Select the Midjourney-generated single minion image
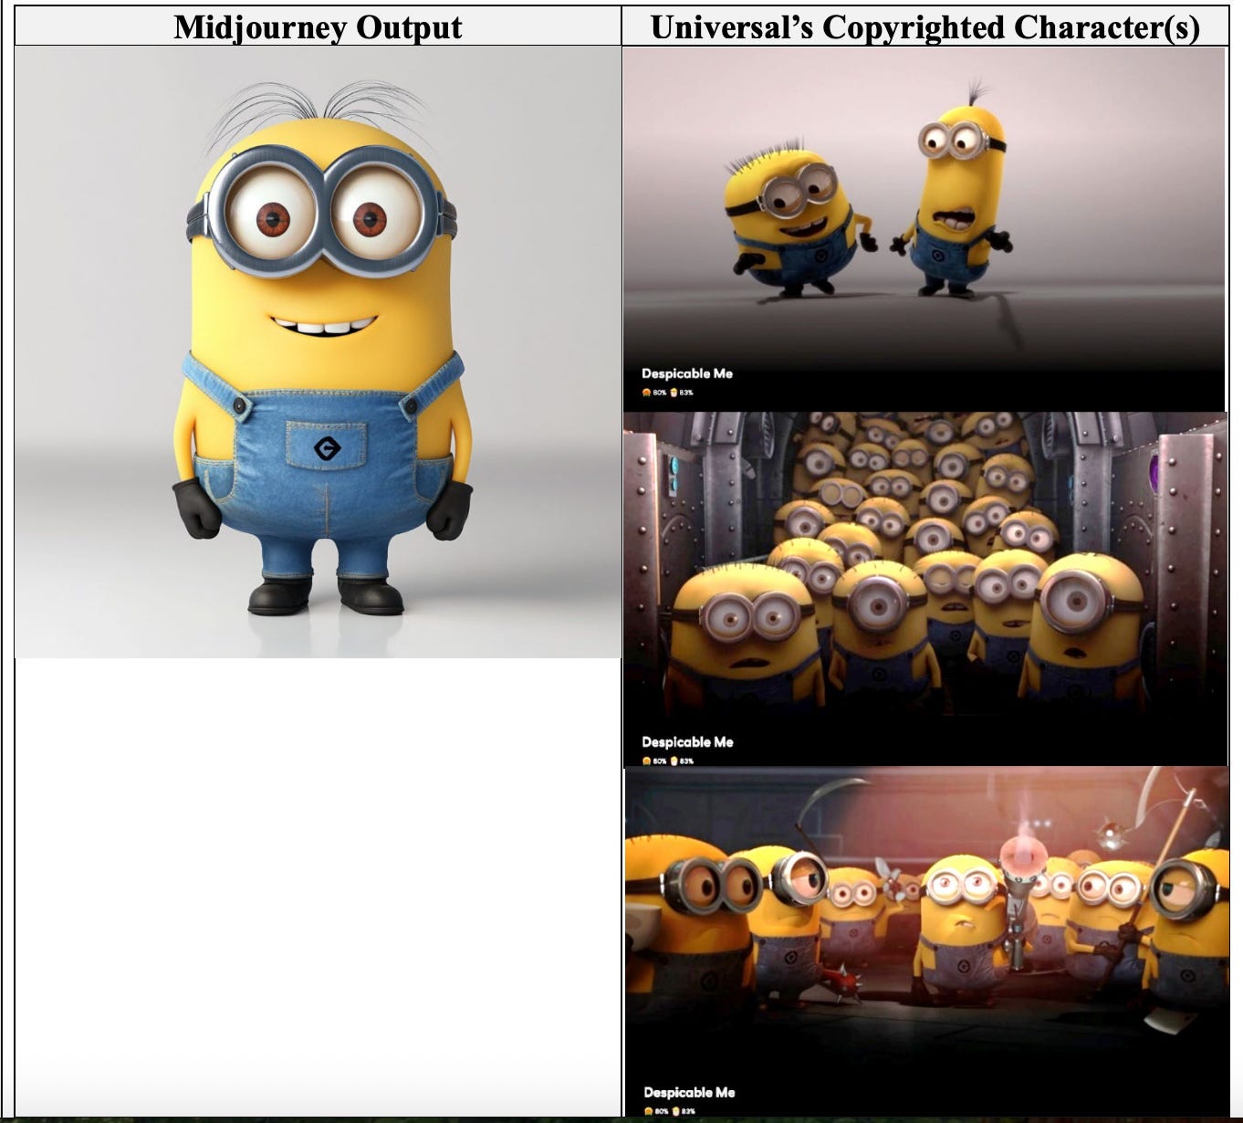The width and height of the screenshot is (1243, 1123). (318, 352)
